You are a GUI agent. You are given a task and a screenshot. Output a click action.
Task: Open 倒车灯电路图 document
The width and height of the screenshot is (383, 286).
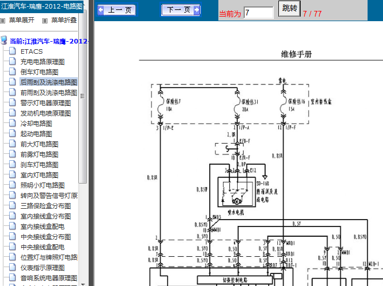click(x=39, y=72)
